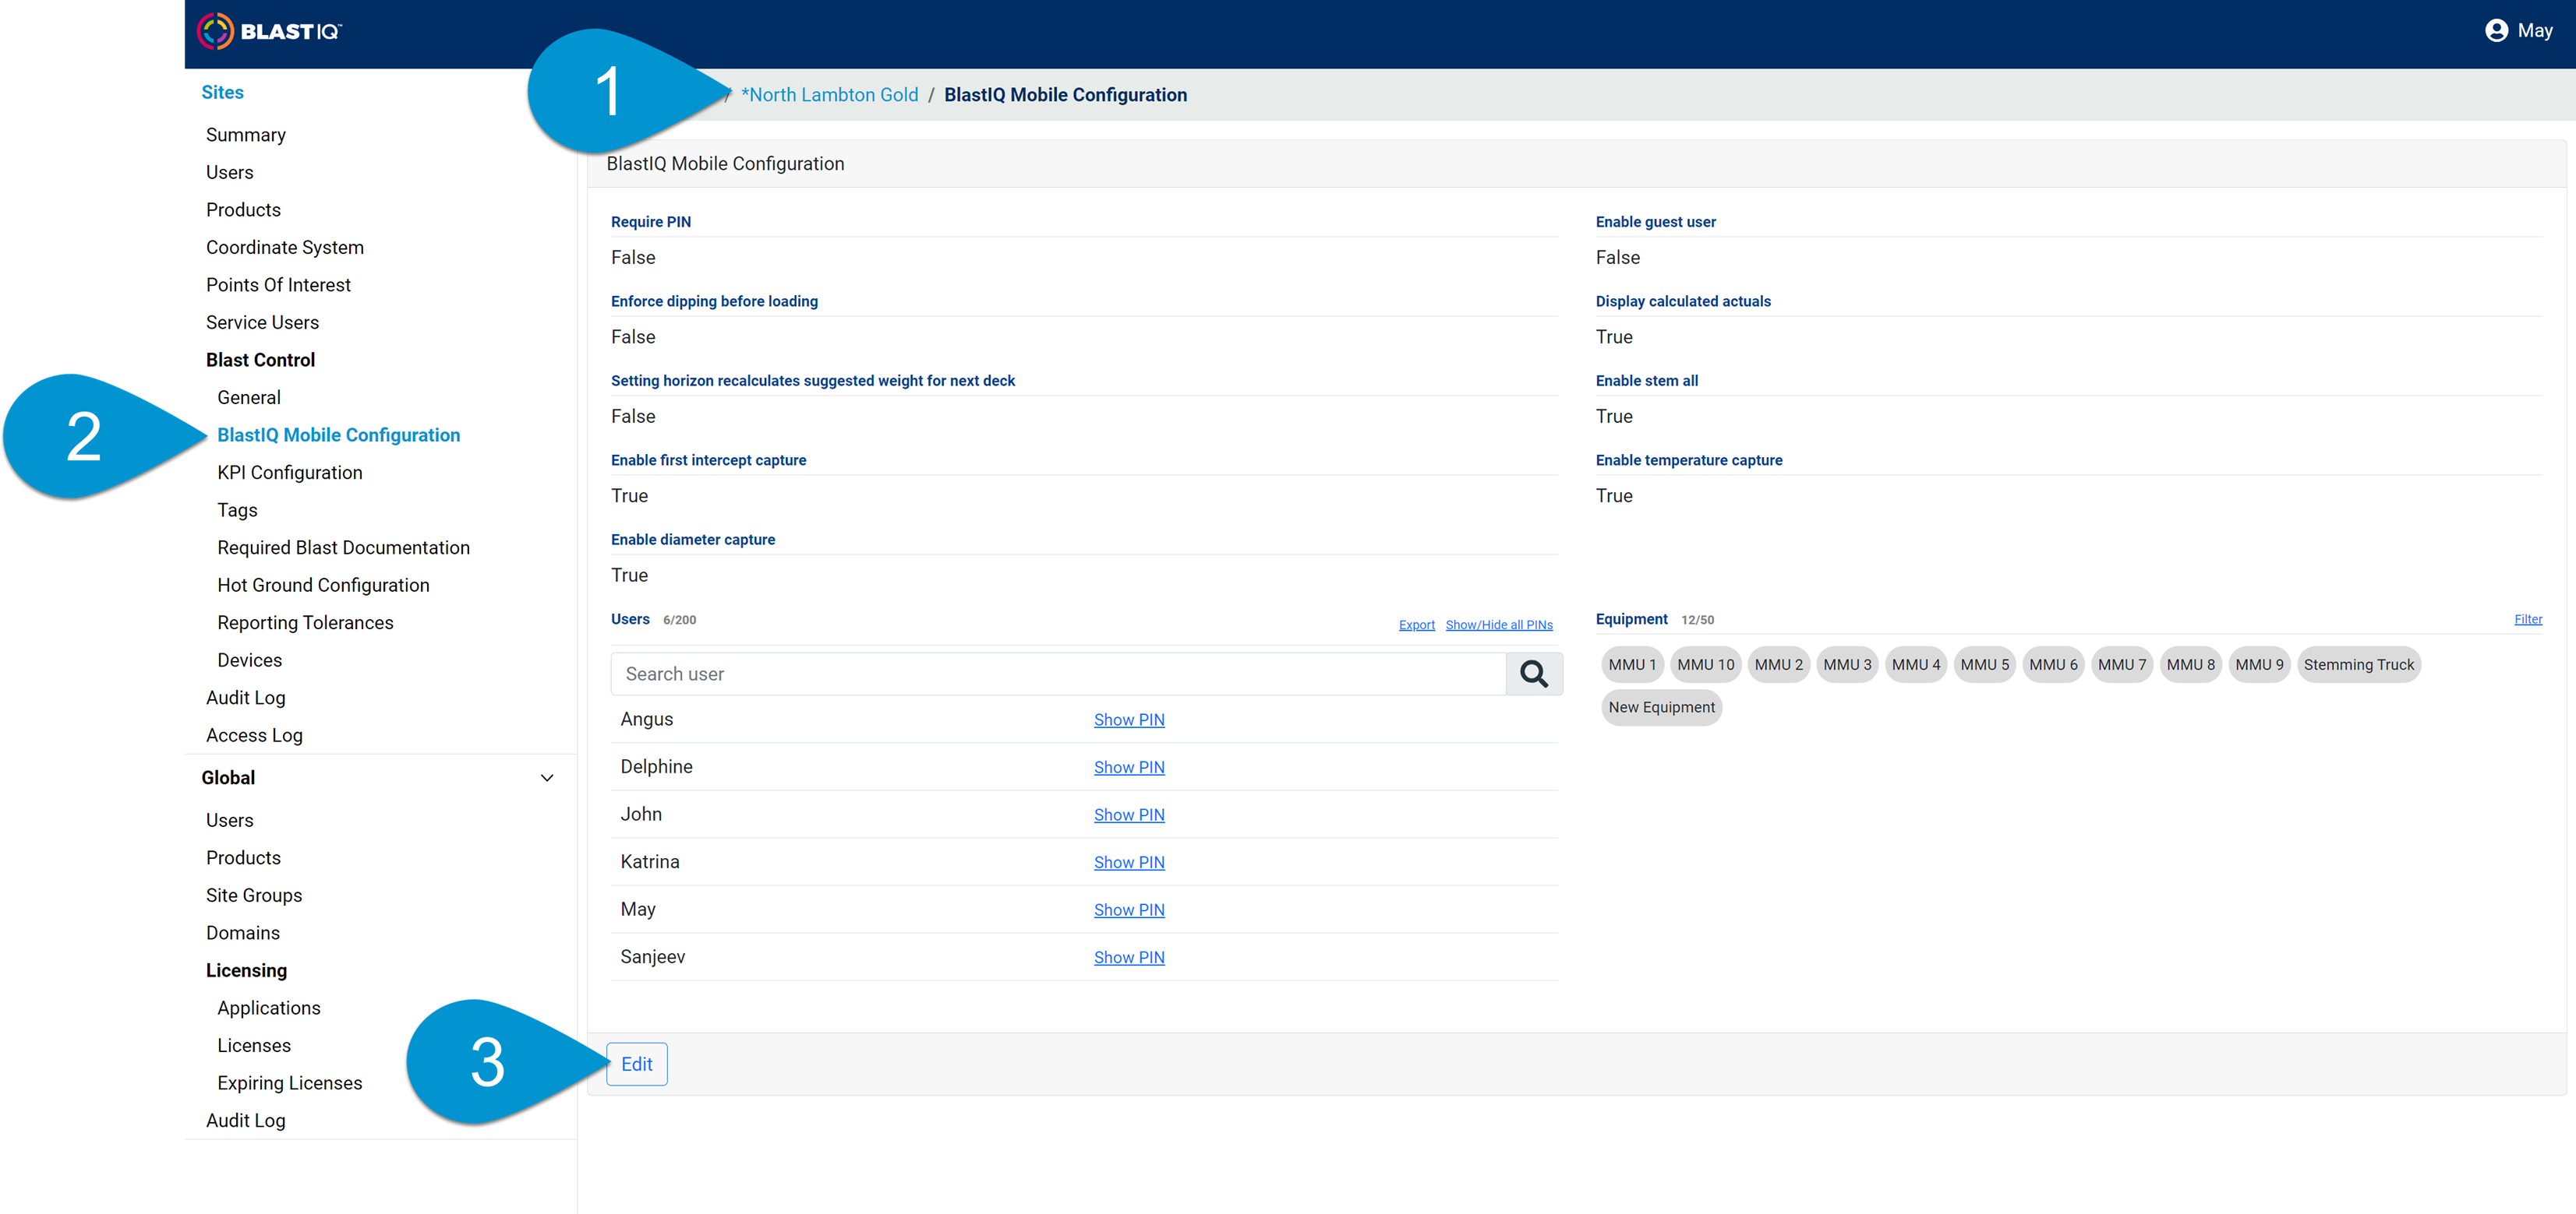Click the user name Delphine
Viewport: 2576px width, 1214px height.
coord(656,767)
